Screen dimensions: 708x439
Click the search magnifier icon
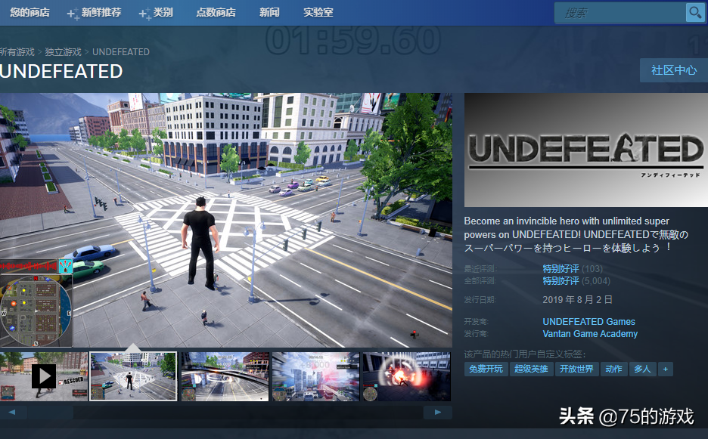[x=694, y=13]
